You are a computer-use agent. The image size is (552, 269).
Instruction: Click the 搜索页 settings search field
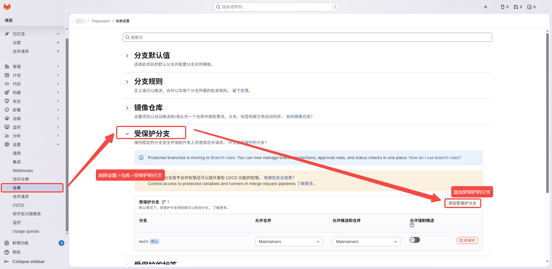pyautogui.click(x=307, y=37)
